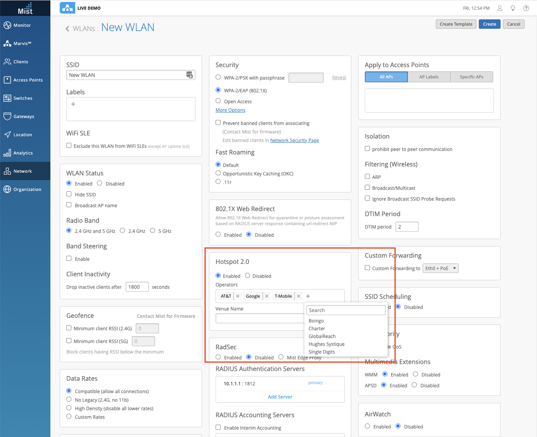This screenshot has height=437, width=537.
Task: Click the Create button
Action: pos(489,24)
